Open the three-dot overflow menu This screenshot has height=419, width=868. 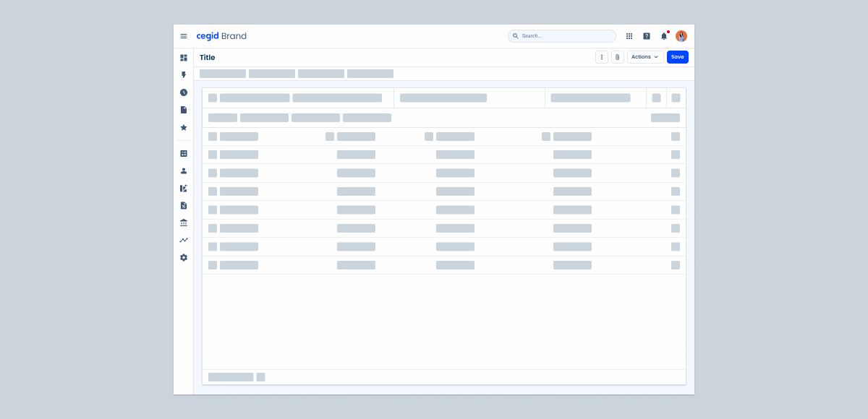coord(601,56)
